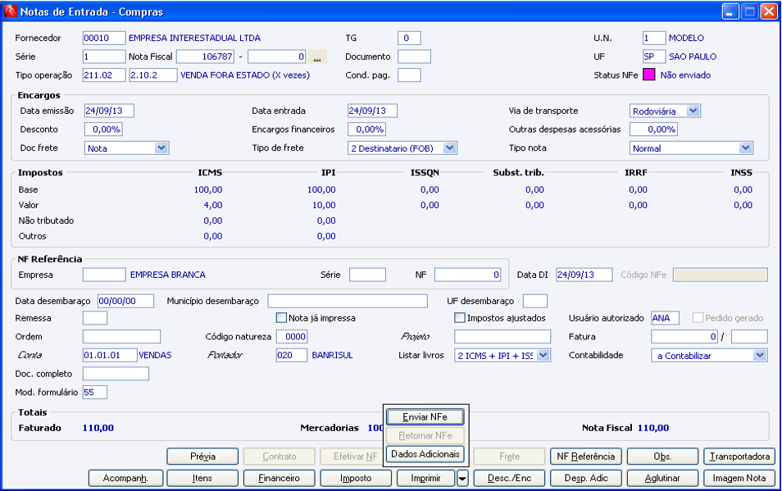The height and width of the screenshot is (491, 782).
Task: Click the app icon in title bar
Action: (10, 11)
